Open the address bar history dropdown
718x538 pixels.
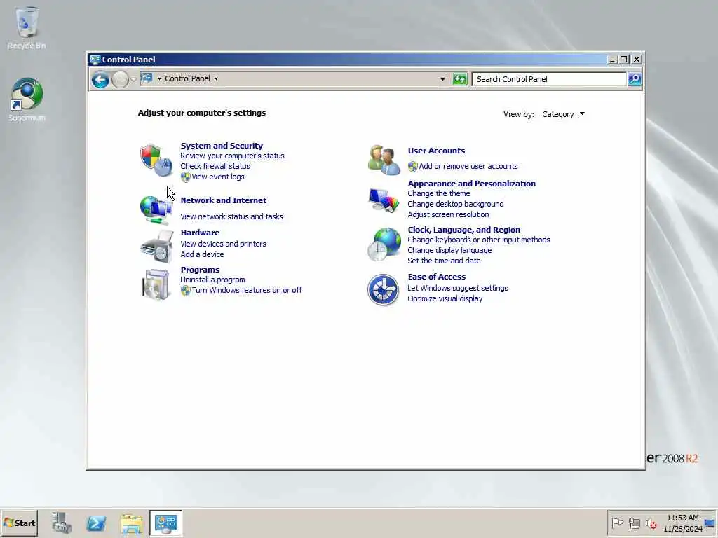(442, 79)
